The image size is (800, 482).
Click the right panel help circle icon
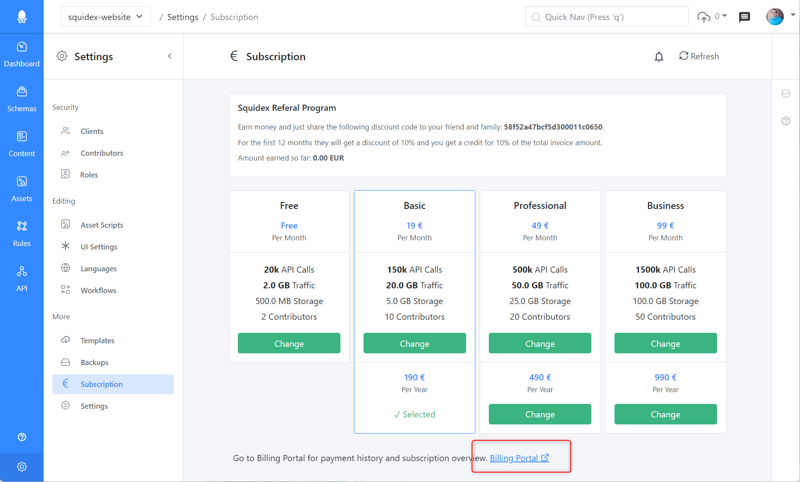point(786,121)
